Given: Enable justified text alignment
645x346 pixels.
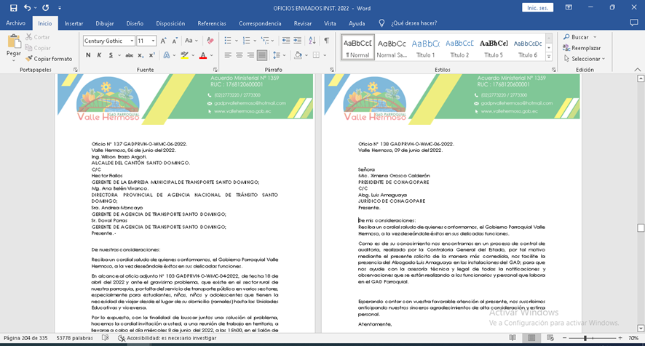Looking at the screenshot, I should click(x=261, y=55).
